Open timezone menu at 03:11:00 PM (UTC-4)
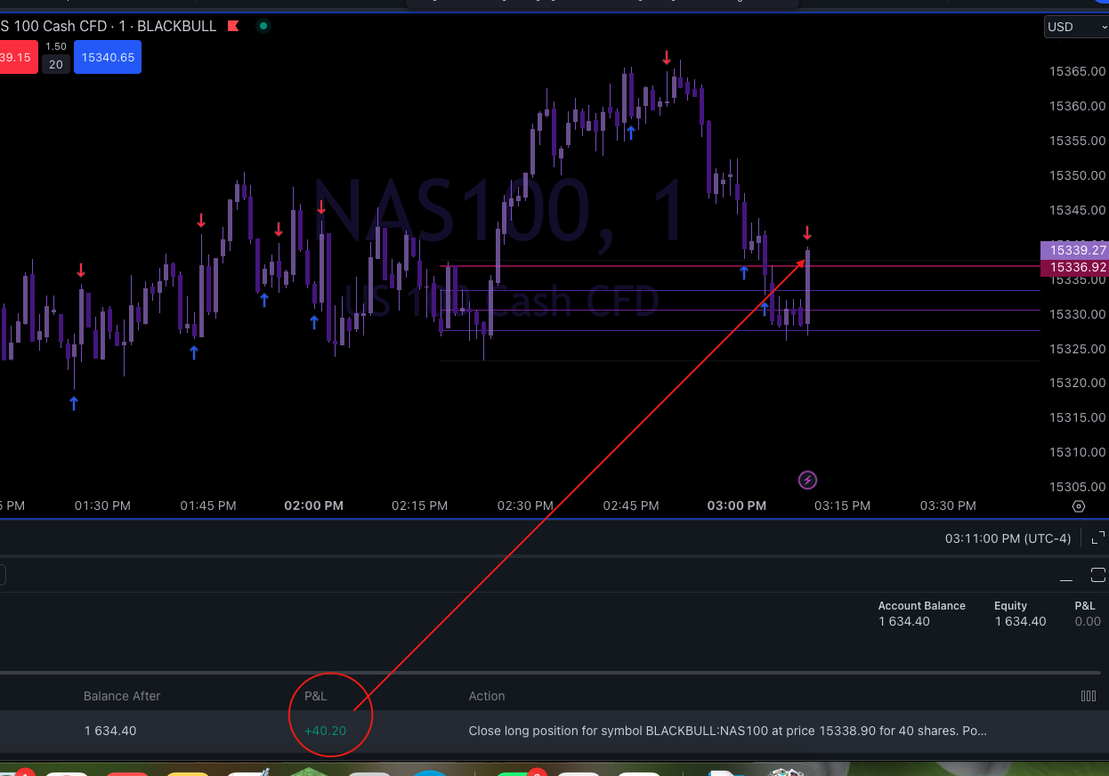 coord(1008,538)
